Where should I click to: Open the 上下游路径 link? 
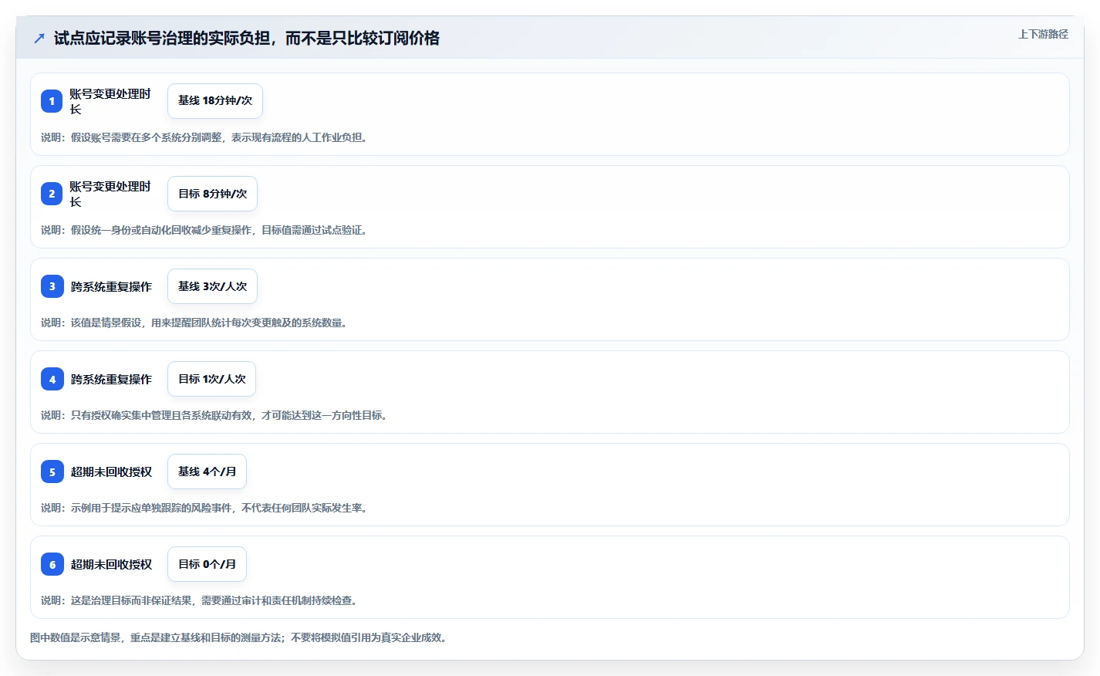(x=1043, y=34)
